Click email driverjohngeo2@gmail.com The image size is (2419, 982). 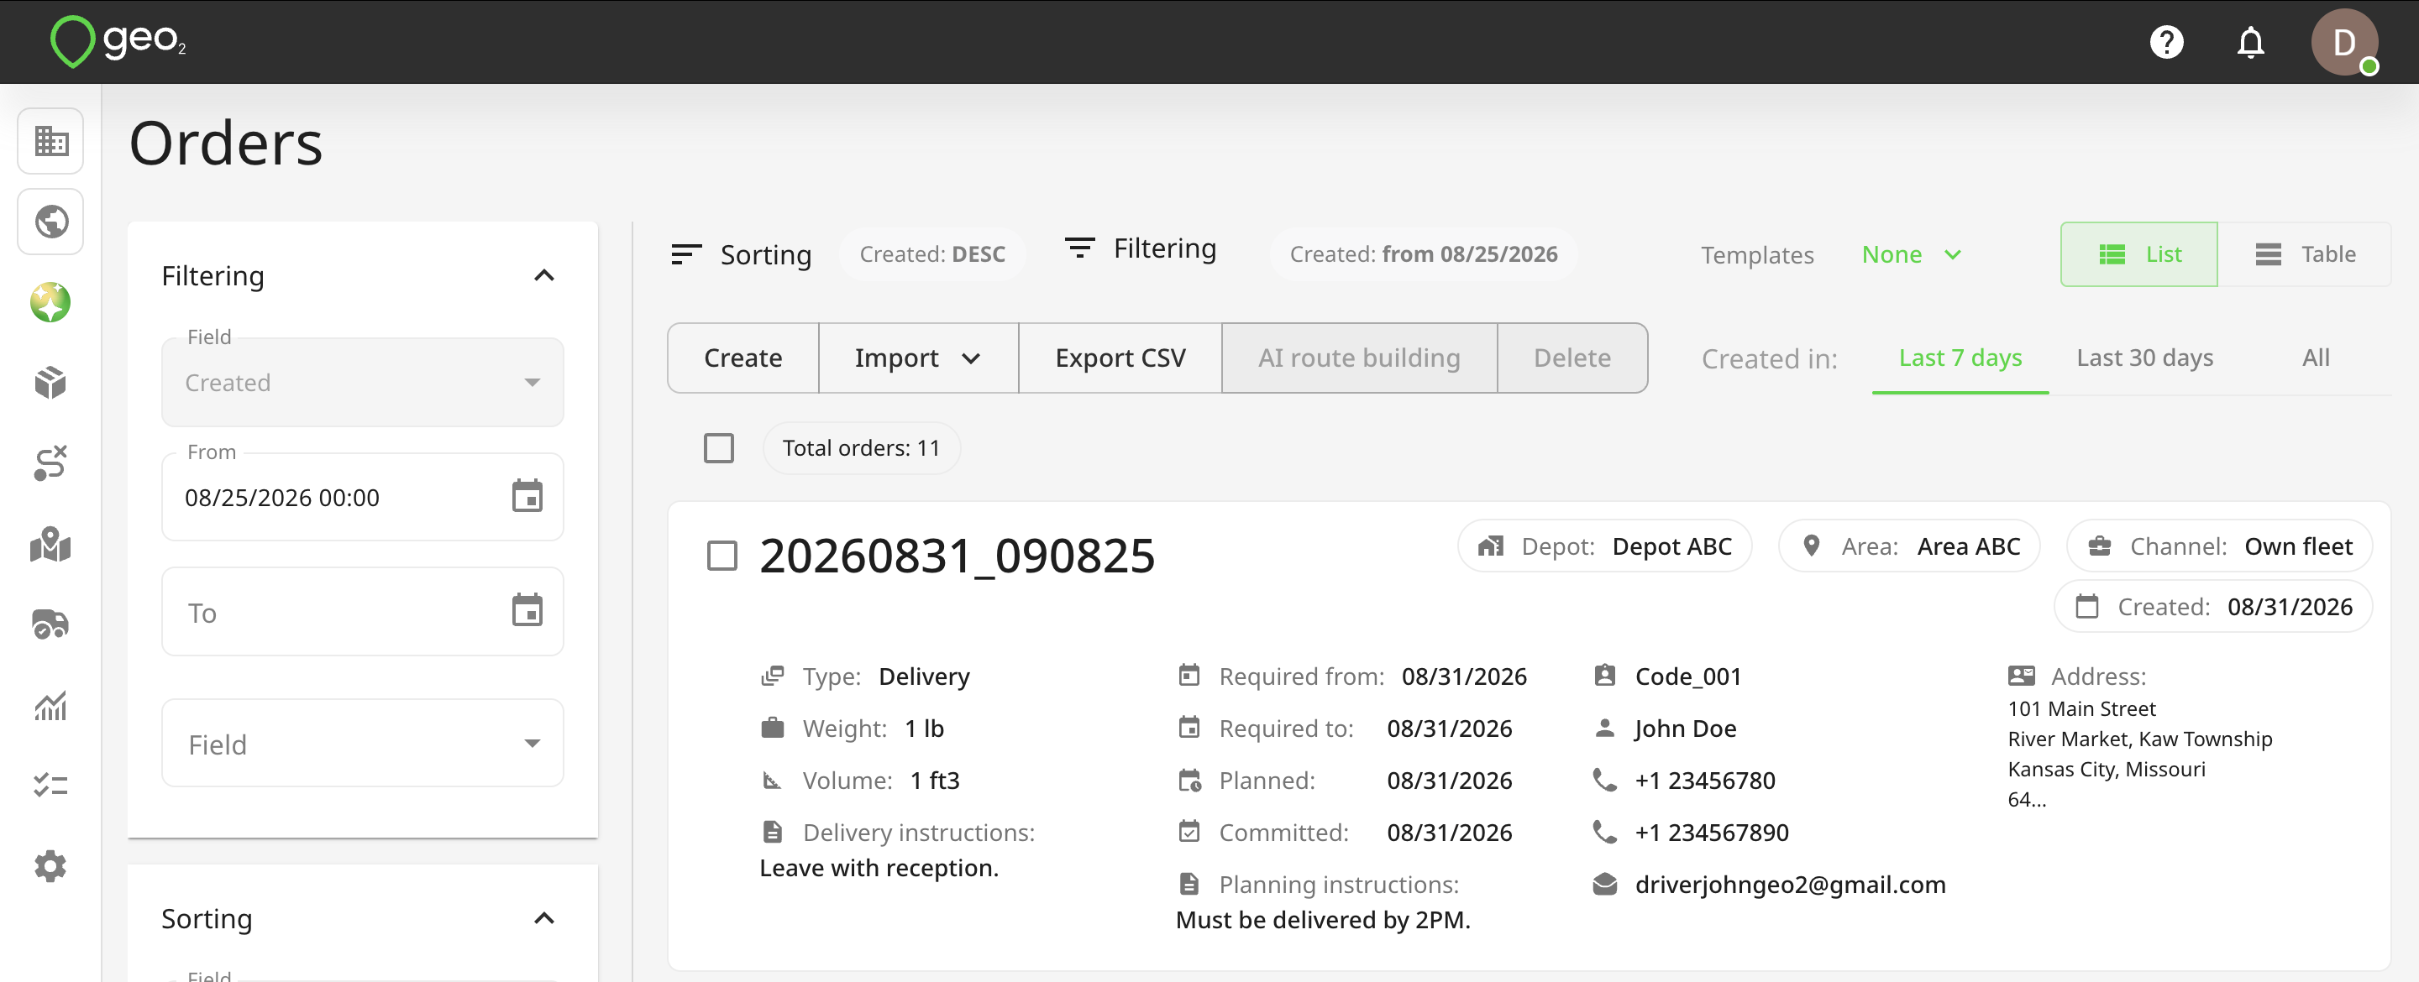tap(1790, 885)
